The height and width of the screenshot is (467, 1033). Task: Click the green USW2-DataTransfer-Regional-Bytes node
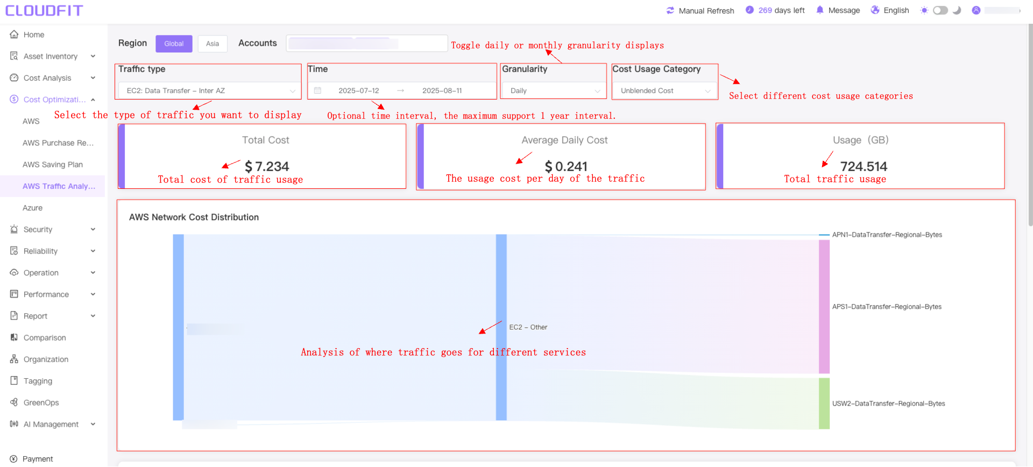pyautogui.click(x=824, y=404)
